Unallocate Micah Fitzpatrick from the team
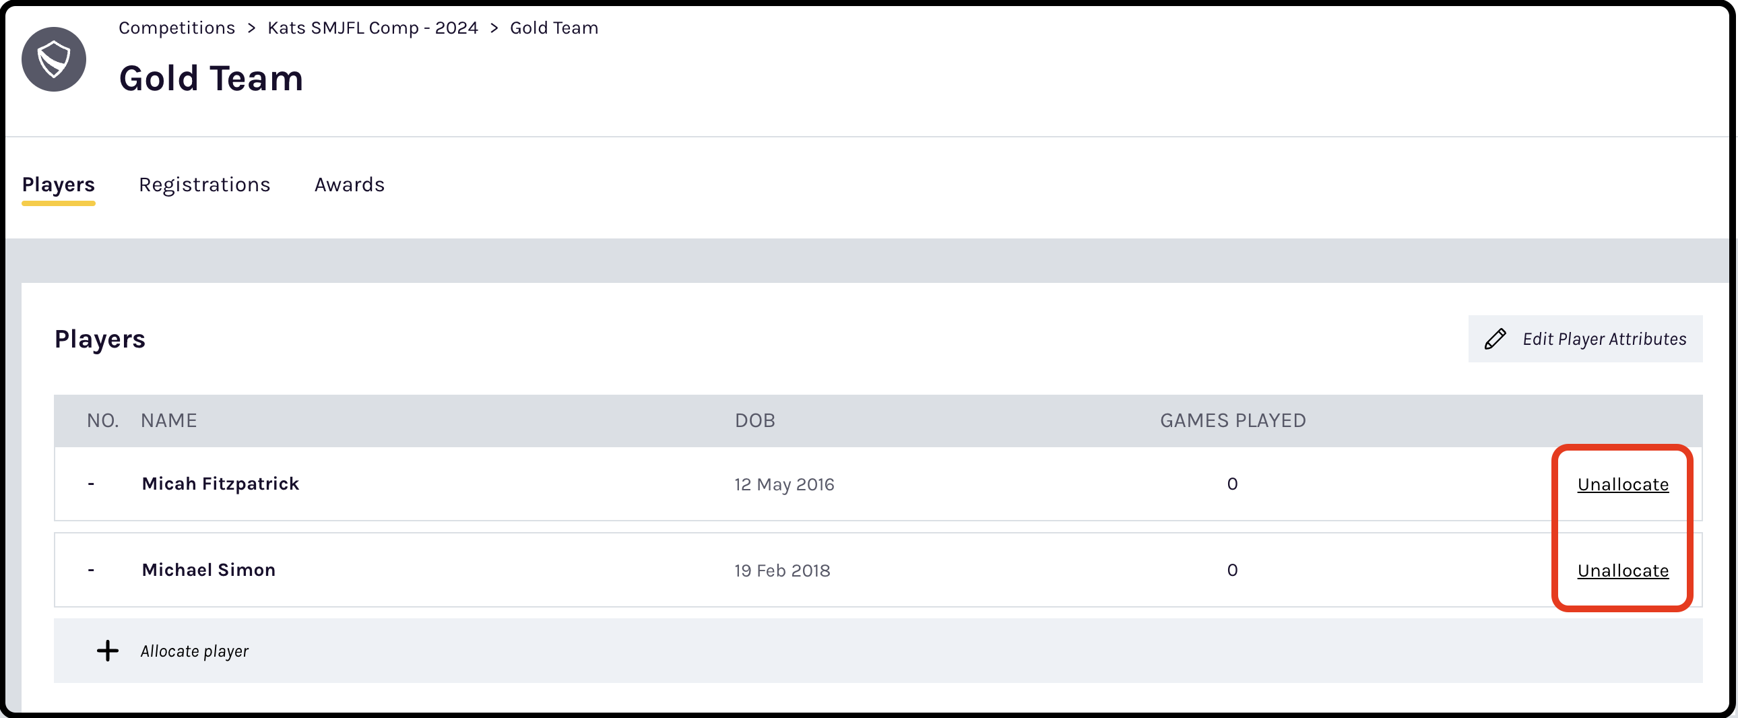The height and width of the screenshot is (718, 1738). (1622, 484)
